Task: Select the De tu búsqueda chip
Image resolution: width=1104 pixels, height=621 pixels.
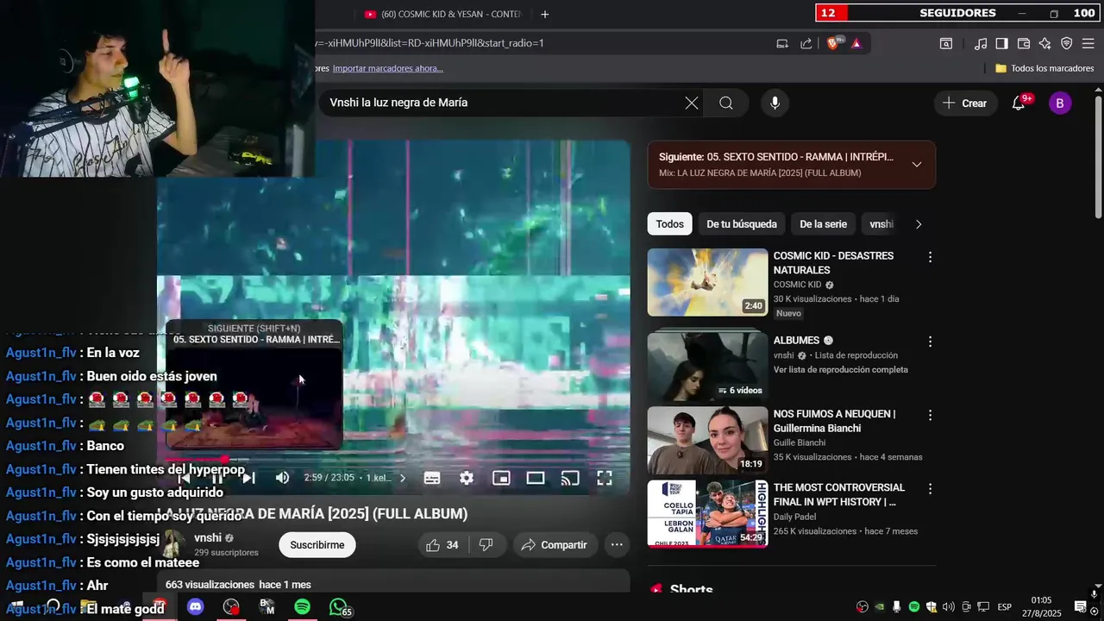Action: [x=742, y=224]
